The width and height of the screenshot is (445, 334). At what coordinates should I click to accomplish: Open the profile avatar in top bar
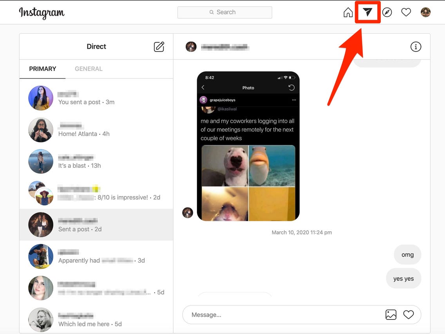tap(425, 12)
